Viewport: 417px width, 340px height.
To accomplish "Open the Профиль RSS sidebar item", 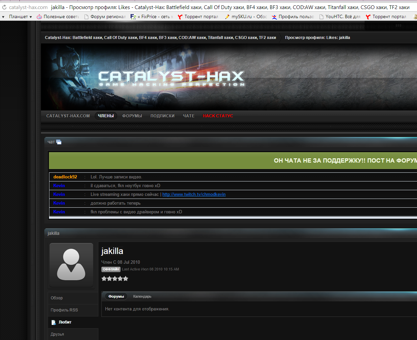I will [x=64, y=310].
